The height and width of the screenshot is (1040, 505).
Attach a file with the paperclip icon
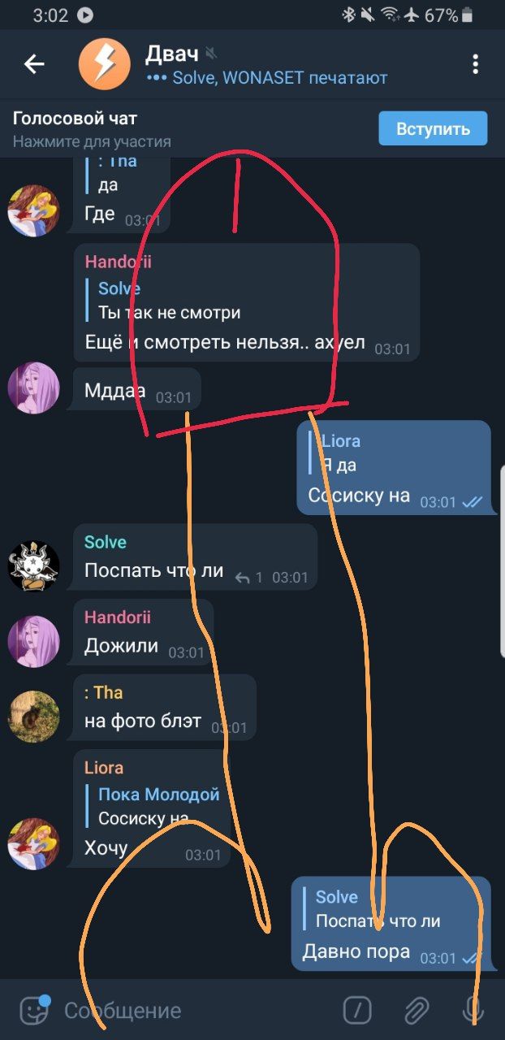pyautogui.click(x=417, y=1010)
